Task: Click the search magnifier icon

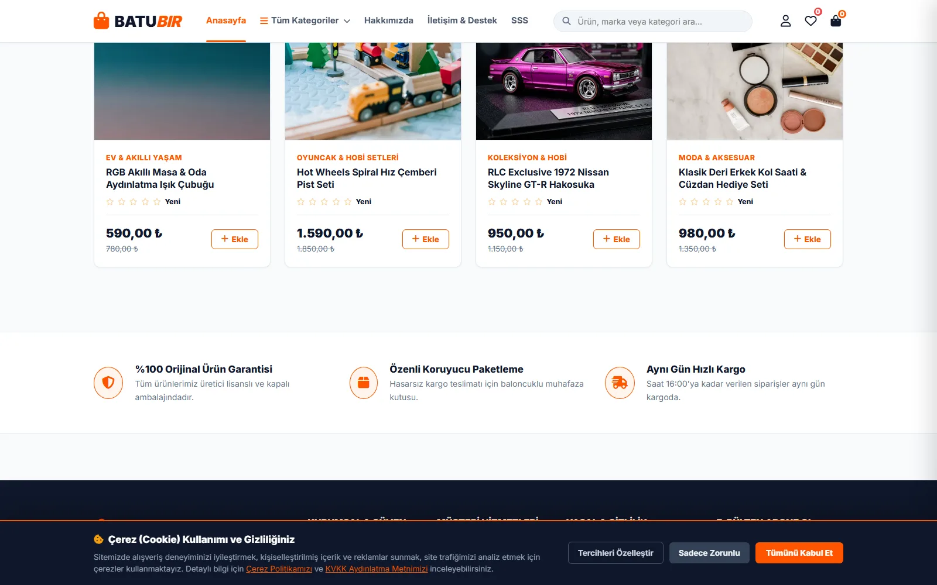Action: click(566, 21)
